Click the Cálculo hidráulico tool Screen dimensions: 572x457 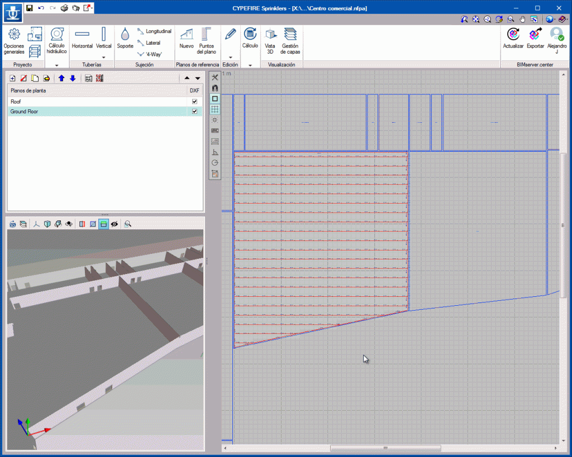(56, 41)
